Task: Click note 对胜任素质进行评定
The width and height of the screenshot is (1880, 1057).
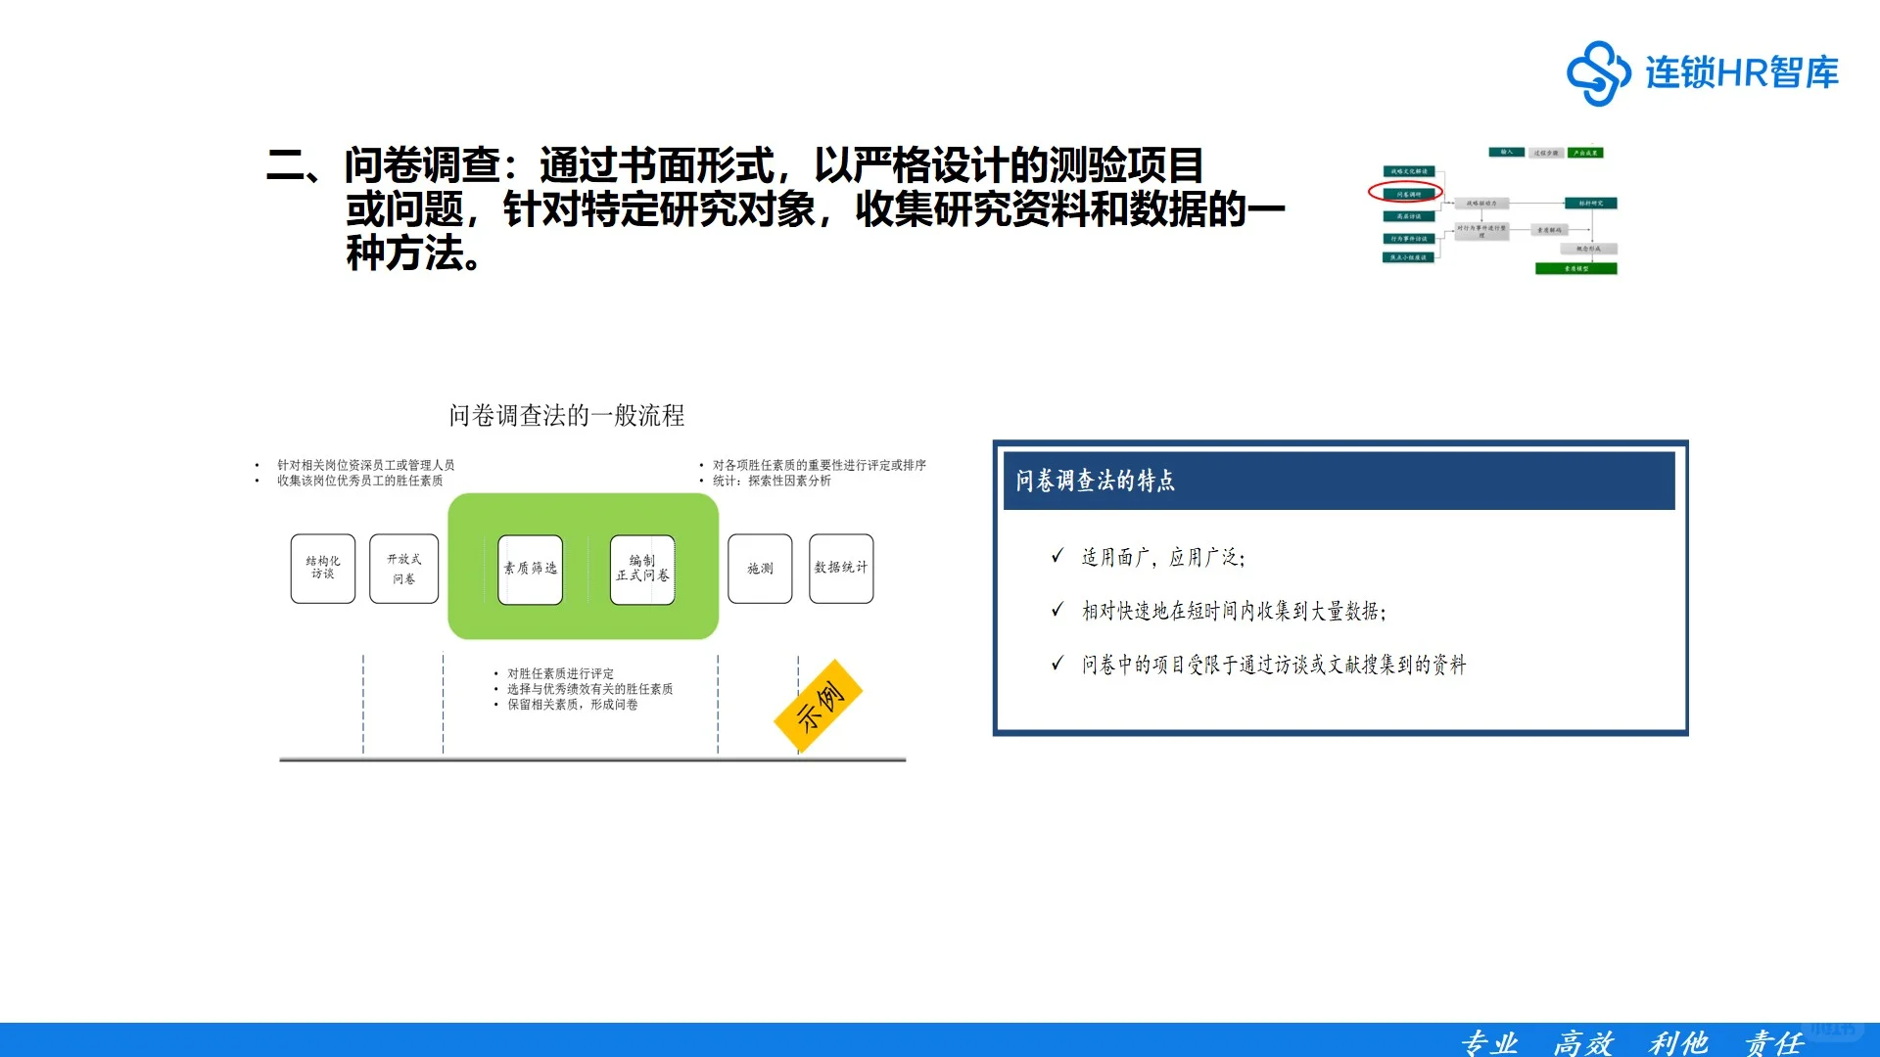Action: 560,673
